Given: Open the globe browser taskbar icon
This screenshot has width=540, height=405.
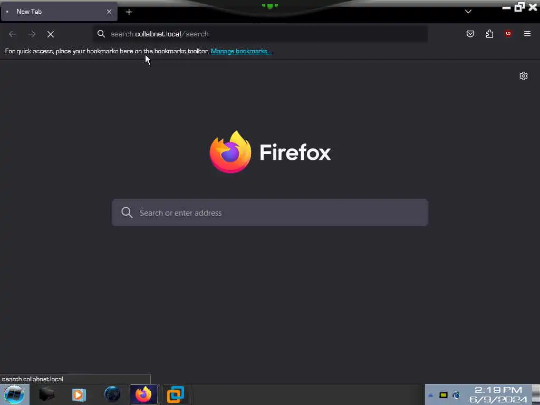Looking at the screenshot, I should pos(112,394).
